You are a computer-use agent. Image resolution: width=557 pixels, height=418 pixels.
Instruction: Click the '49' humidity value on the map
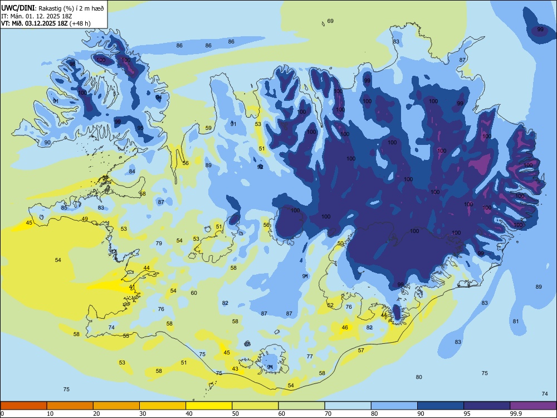(x=85, y=219)
